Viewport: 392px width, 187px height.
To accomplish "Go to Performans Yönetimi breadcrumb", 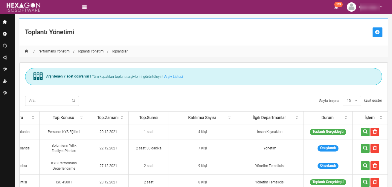I will coord(54,51).
